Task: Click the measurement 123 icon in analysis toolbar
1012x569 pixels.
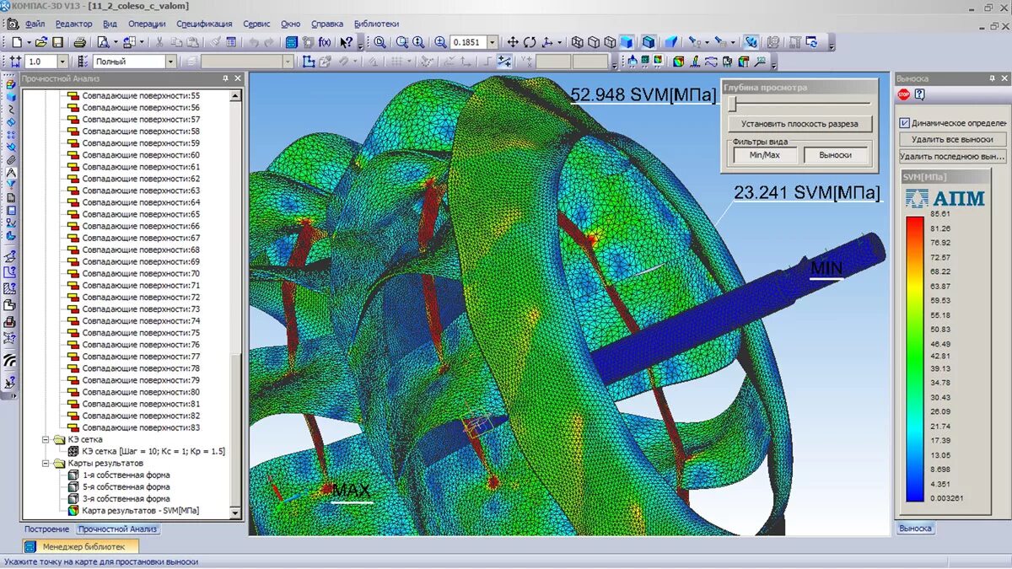Action: (761, 61)
